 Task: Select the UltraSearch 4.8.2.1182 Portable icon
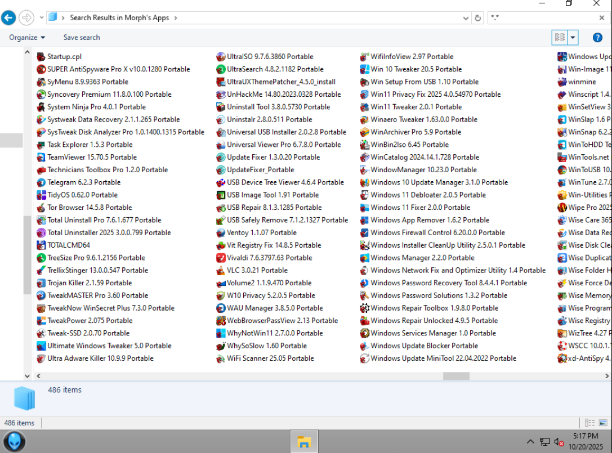[x=221, y=69]
